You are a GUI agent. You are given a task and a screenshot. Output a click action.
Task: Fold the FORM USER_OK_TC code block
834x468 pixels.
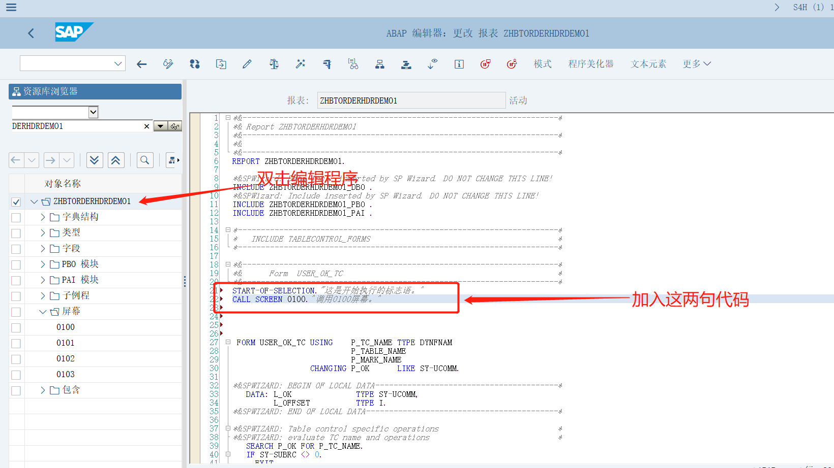[228, 342]
